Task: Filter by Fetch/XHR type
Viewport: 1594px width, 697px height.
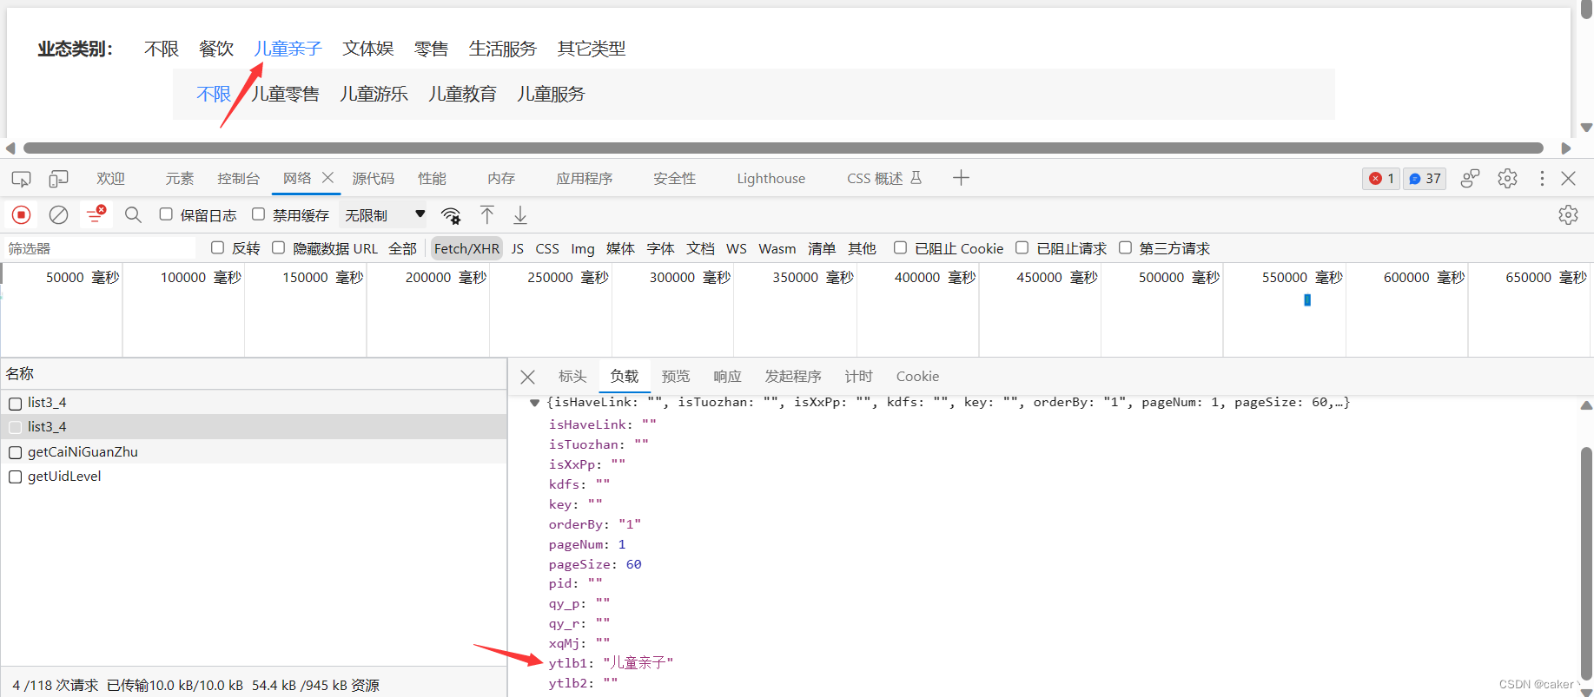Action: click(x=466, y=248)
